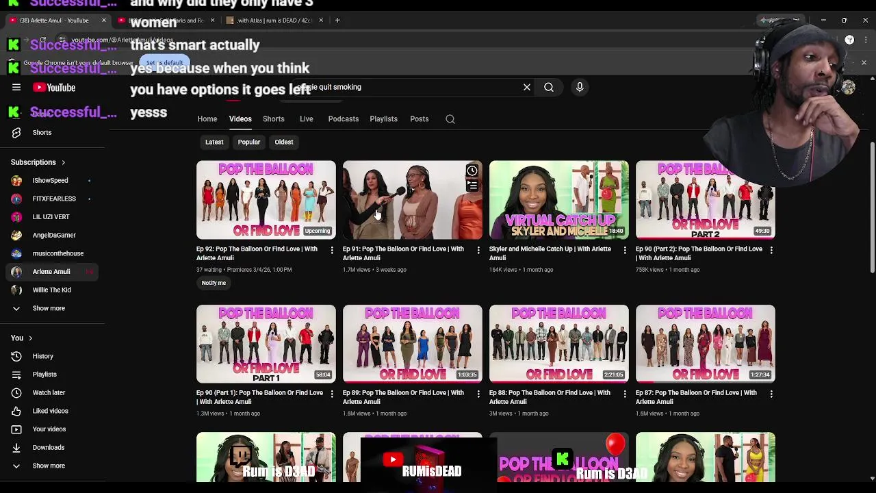
Task: Open AngelDaGamer subscription channel
Action: 53,236
